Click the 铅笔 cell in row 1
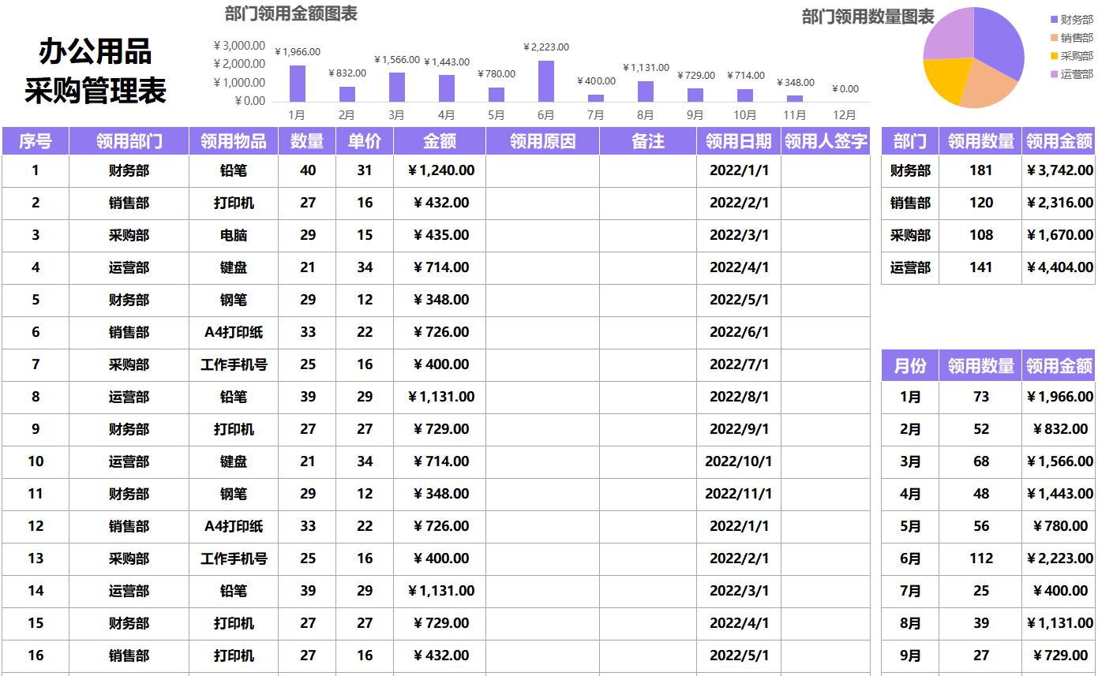 (234, 170)
